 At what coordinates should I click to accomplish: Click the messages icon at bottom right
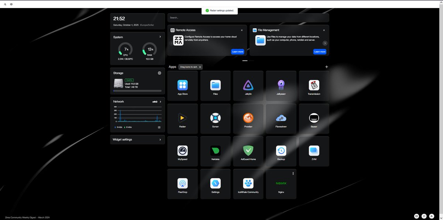tap(416, 216)
